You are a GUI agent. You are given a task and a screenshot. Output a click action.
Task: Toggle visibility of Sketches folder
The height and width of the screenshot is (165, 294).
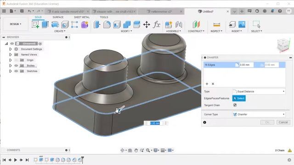click(x=16, y=71)
